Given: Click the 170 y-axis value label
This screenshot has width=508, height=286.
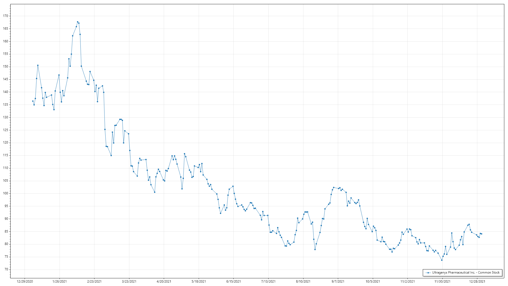Looking at the screenshot, I should tap(6, 16).
